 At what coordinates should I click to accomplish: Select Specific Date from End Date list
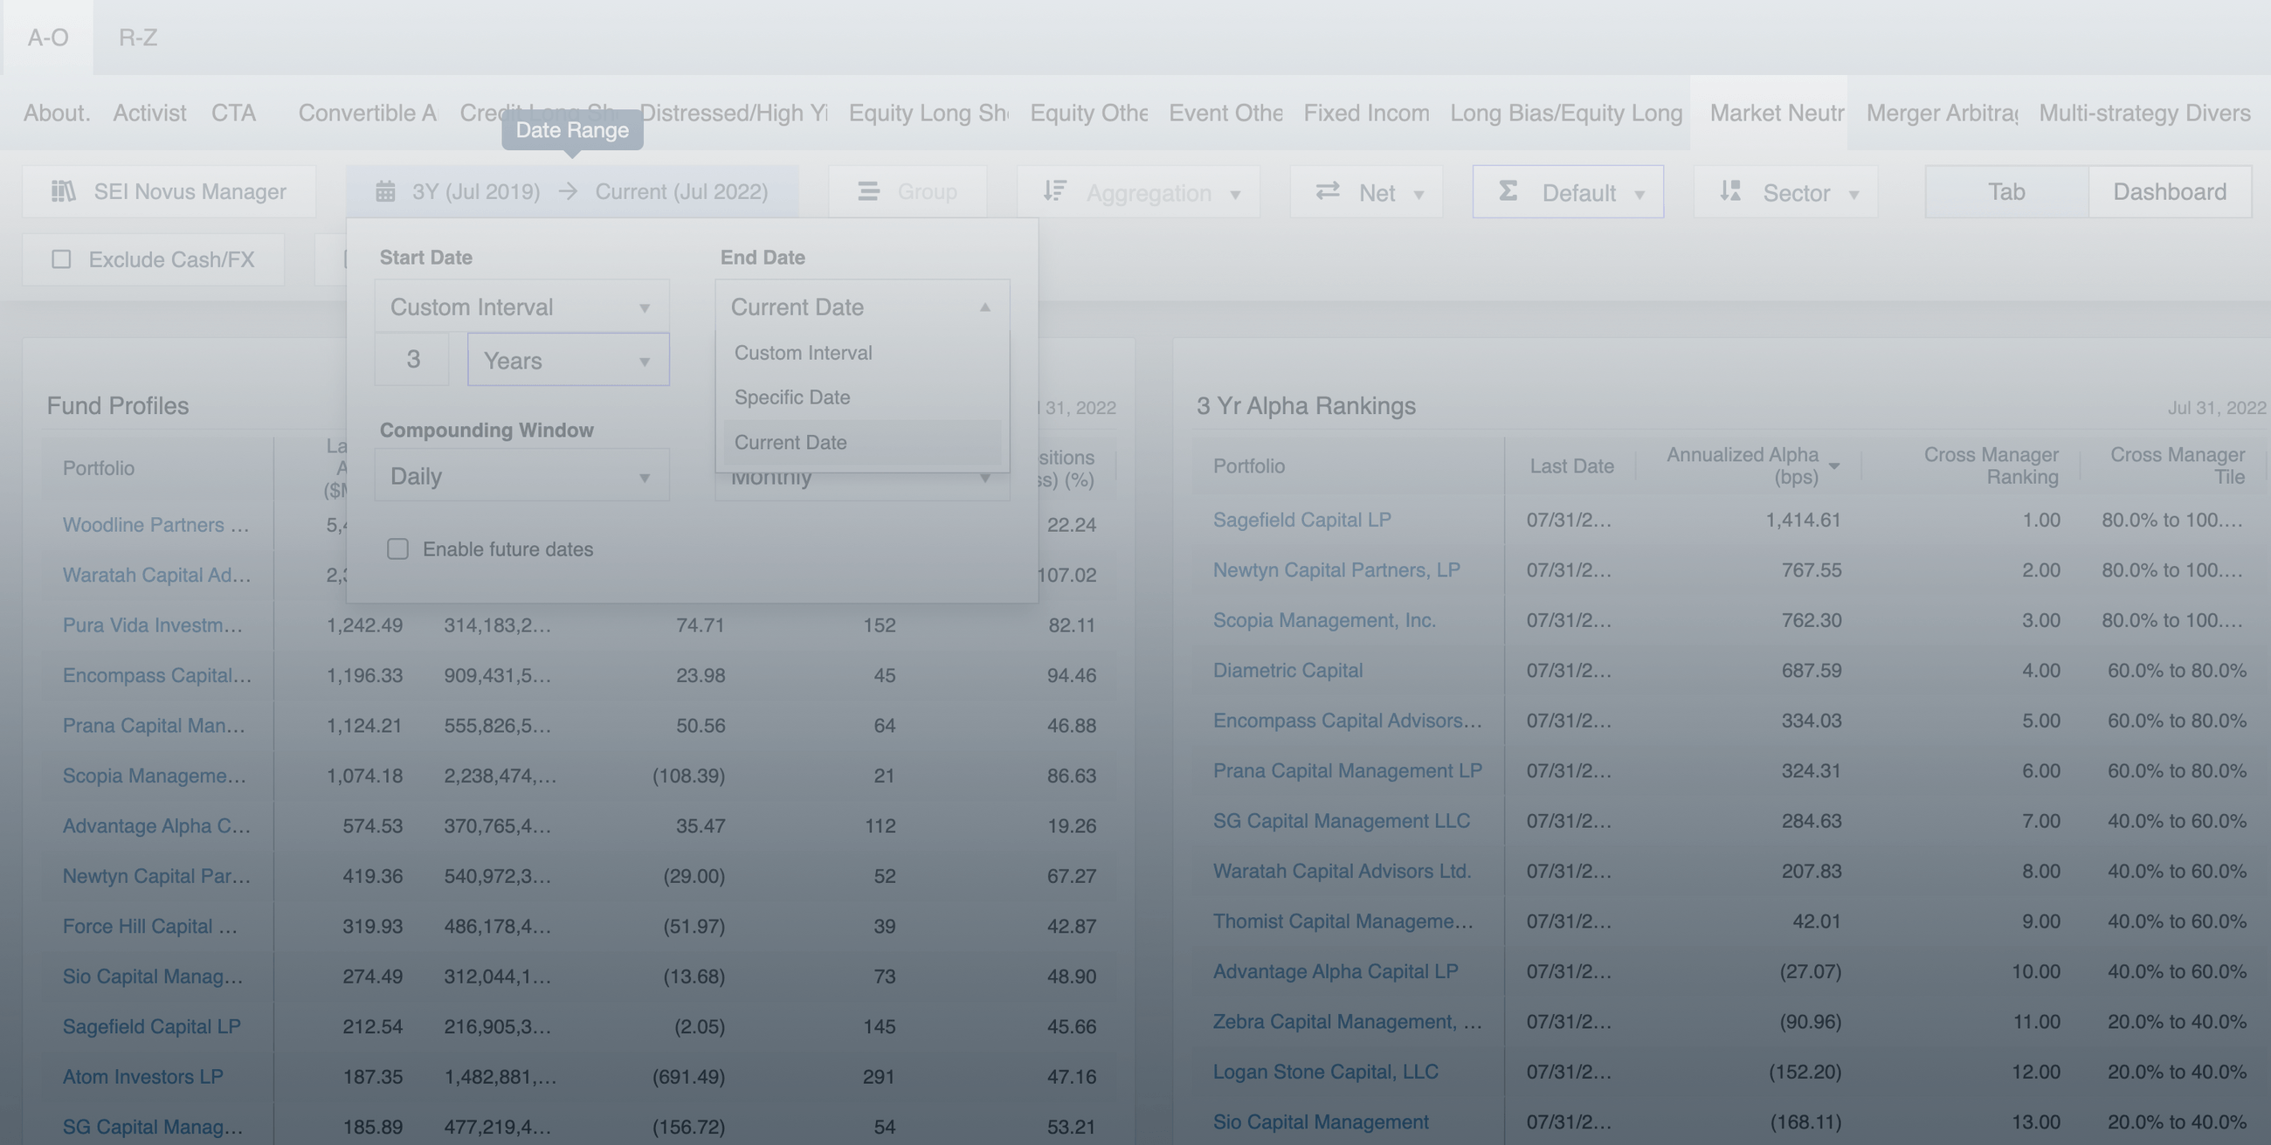point(791,397)
